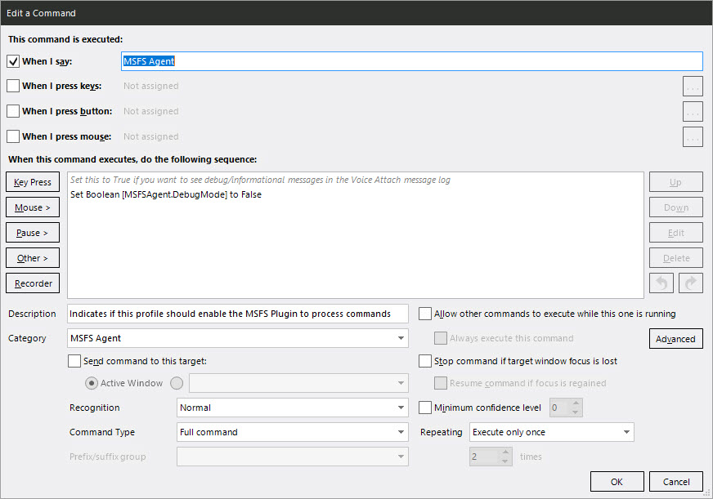
Task: Select the unlabeled target window radio button
Action: pos(177,383)
